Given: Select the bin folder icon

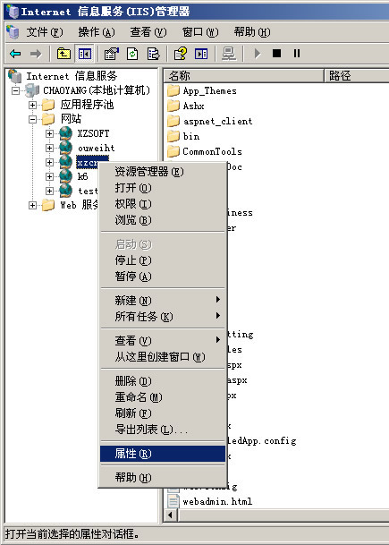Looking at the screenshot, I should click(x=173, y=136).
